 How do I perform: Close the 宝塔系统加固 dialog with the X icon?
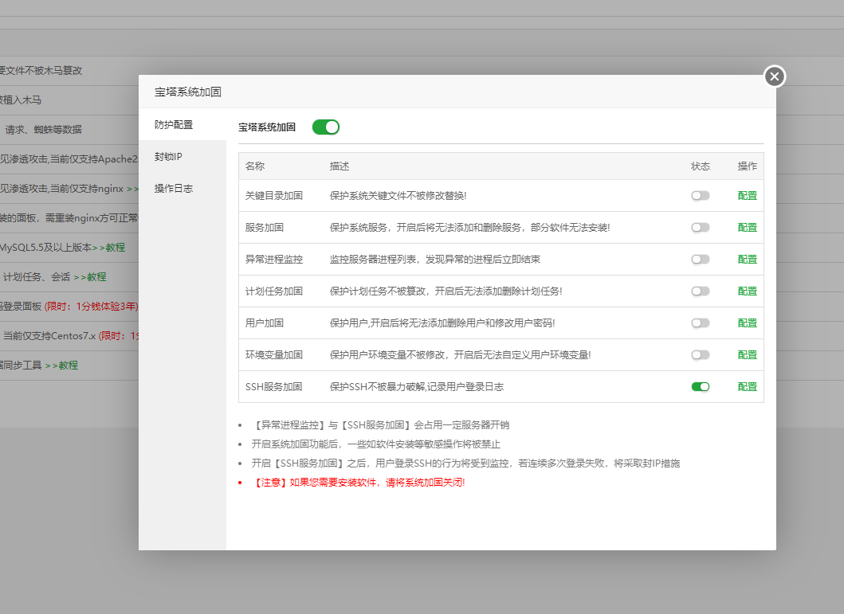click(x=775, y=76)
